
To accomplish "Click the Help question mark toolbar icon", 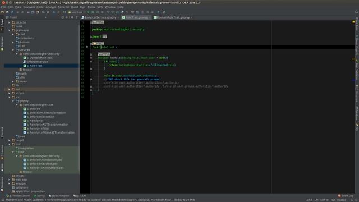I will click(158, 12).
